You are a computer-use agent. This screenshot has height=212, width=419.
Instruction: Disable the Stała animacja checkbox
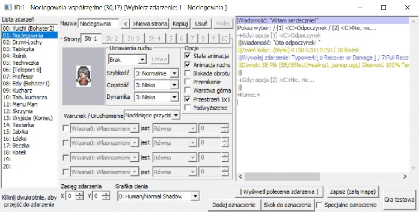coord(188,56)
